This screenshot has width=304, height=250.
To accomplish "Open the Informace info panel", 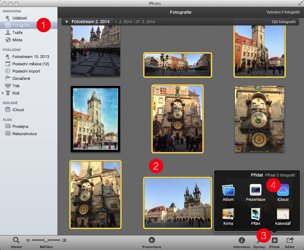I will [242, 241].
